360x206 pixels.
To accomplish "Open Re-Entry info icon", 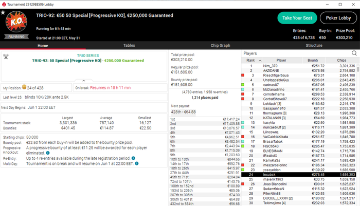I will coord(133,158).
